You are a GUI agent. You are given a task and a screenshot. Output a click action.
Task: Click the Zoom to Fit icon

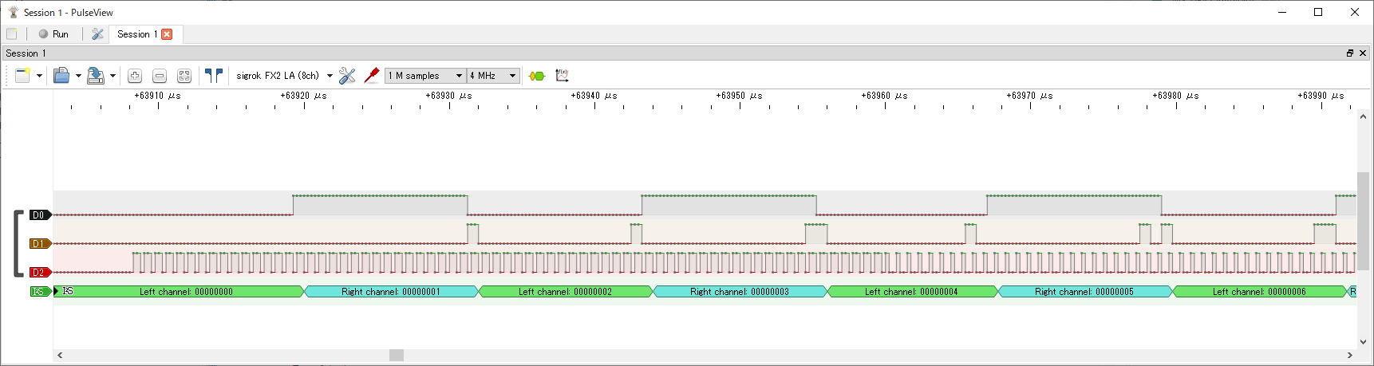click(x=184, y=76)
